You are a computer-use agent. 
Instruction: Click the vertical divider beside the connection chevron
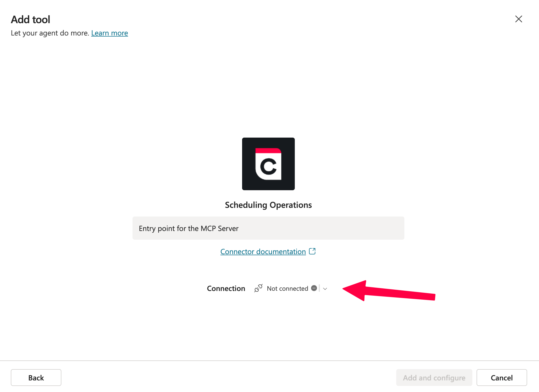click(x=319, y=288)
